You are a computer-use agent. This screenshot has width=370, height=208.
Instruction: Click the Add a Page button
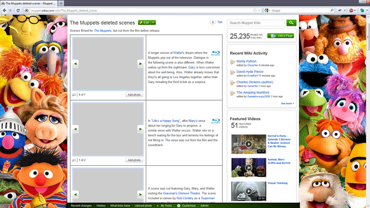pos(280,36)
